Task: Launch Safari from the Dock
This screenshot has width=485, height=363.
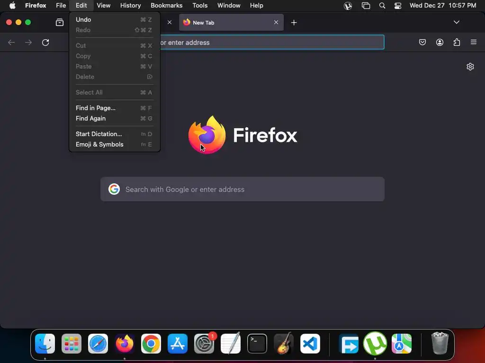Action: (98, 344)
